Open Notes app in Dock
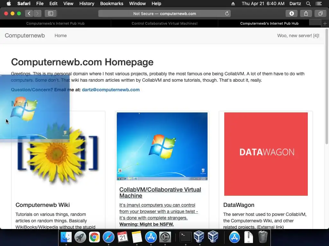The image size is (329, 246). (137, 237)
